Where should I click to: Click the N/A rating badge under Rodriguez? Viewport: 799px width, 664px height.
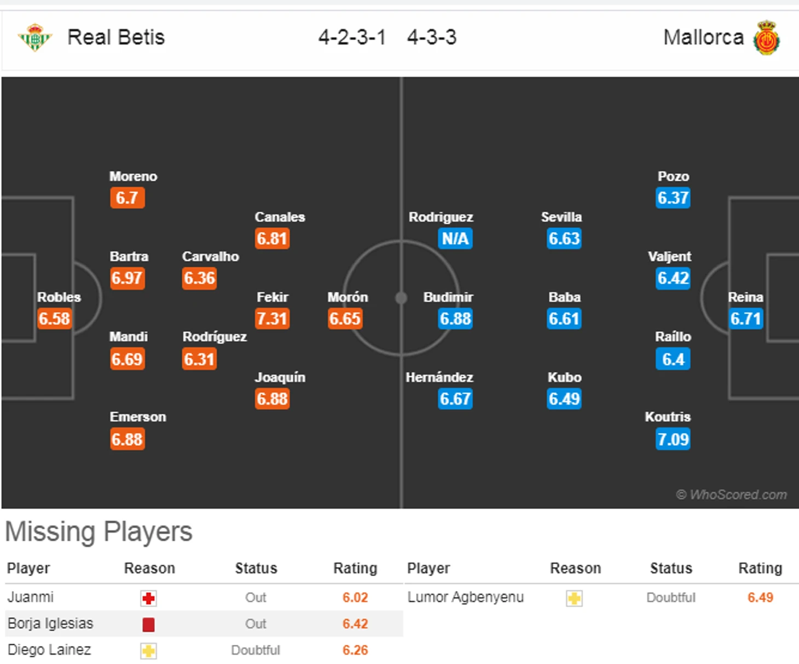point(455,239)
